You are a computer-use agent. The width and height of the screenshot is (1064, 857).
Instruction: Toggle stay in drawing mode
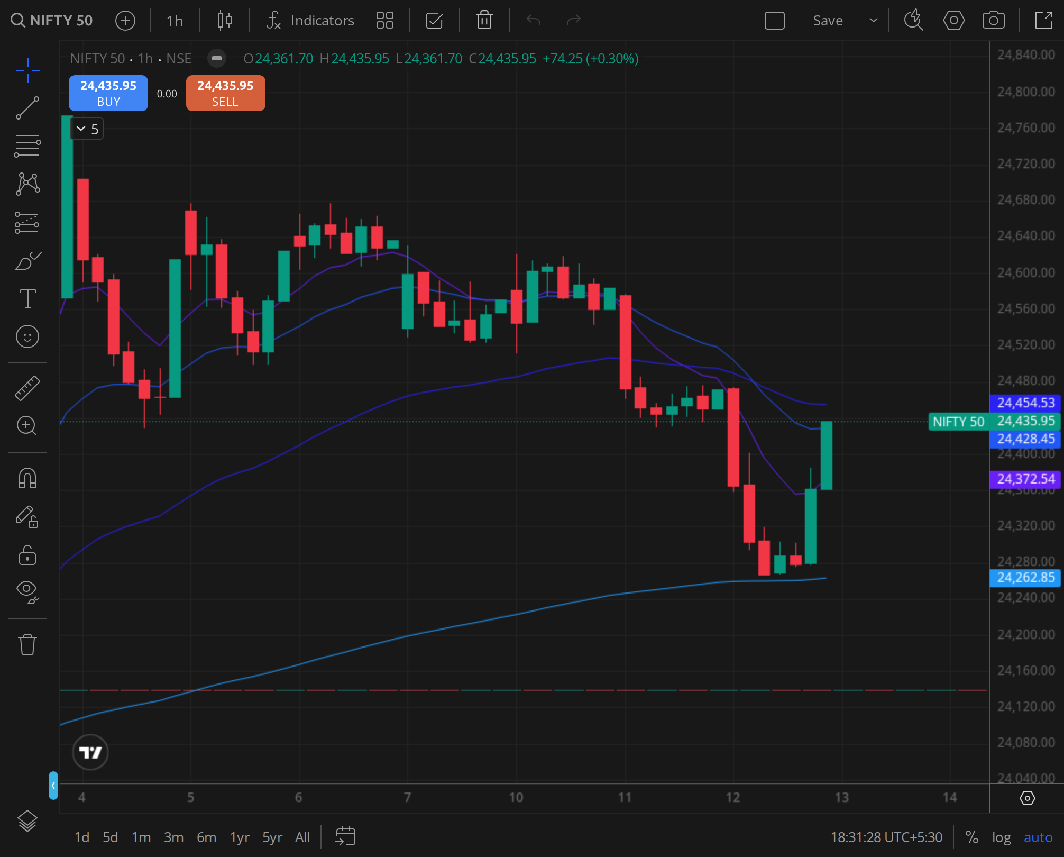(27, 517)
